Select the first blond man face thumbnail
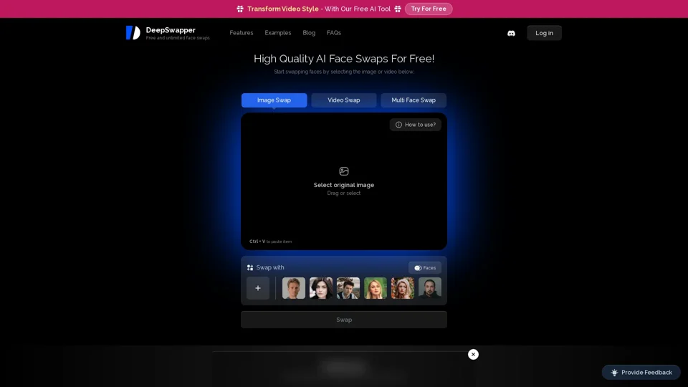688x387 pixels. pos(294,288)
